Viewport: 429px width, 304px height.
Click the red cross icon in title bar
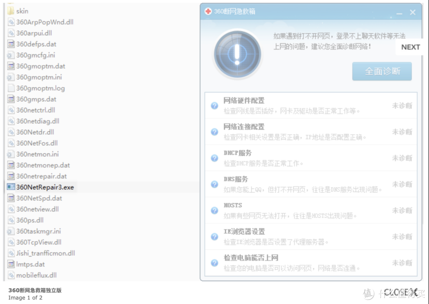(208, 11)
